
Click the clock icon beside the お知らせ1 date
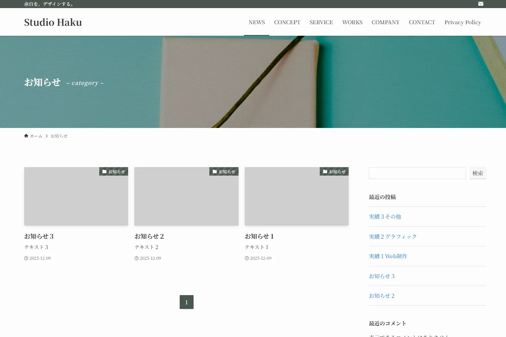[246, 258]
